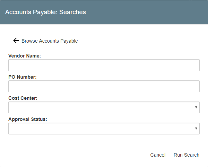This screenshot has width=208, height=167.
Task: Open the Browse Accounts Payable link
Action: click(x=50, y=41)
